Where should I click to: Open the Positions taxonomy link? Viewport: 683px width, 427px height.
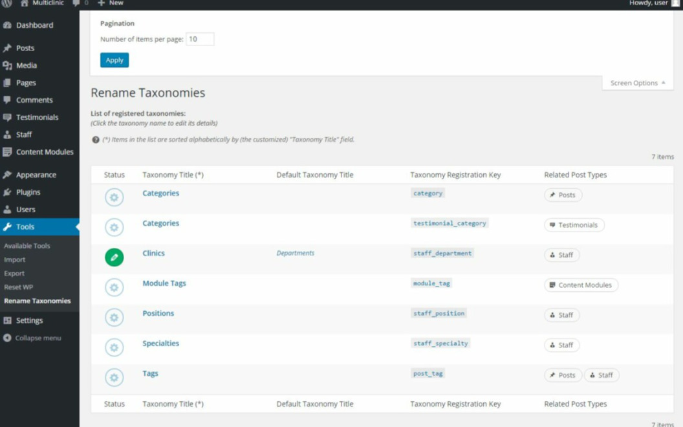click(158, 313)
